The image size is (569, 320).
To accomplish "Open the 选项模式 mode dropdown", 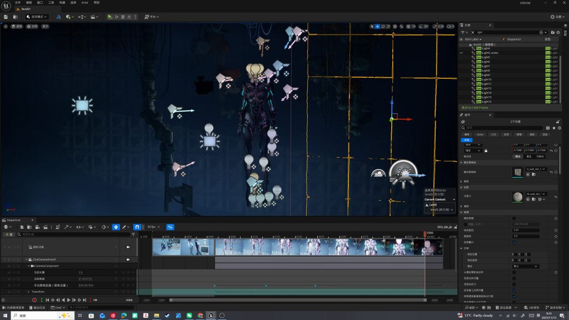I will 37,17.
